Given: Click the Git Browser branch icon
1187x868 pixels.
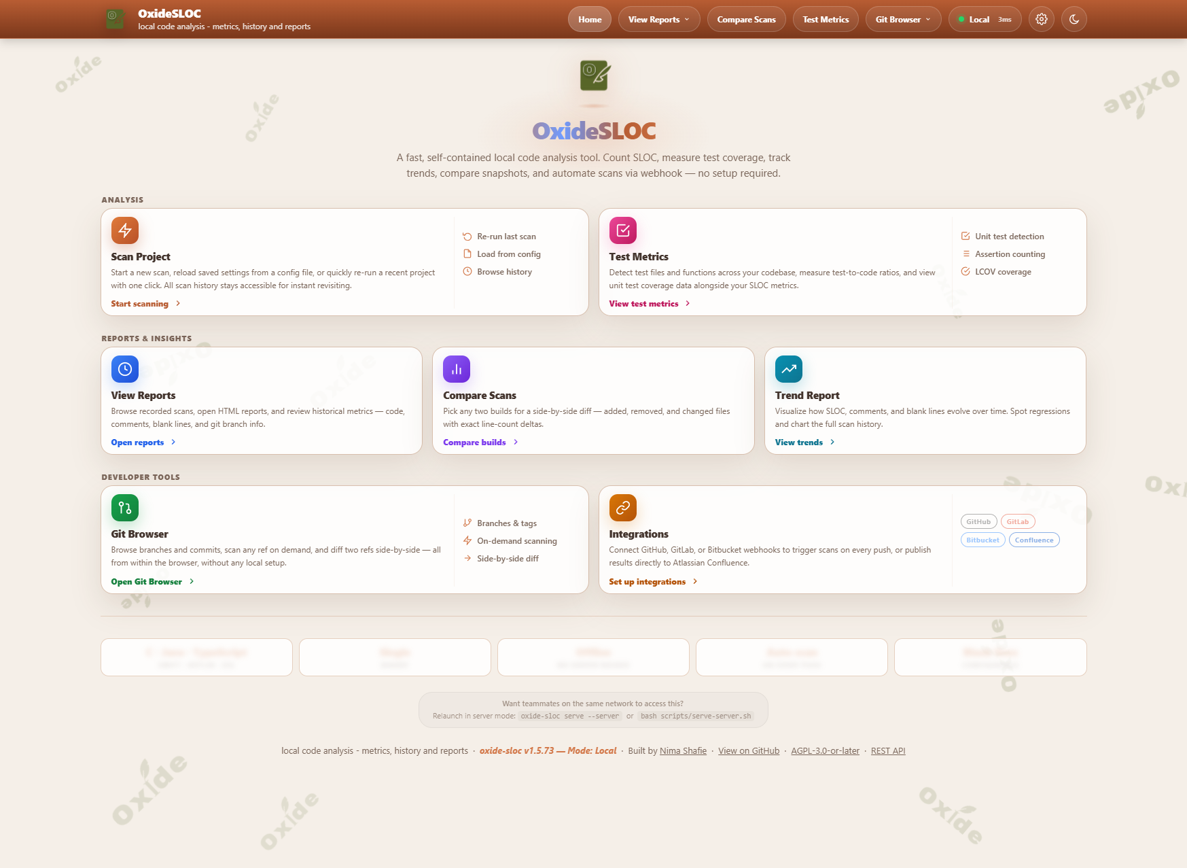Looking at the screenshot, I should coord(125,508).
